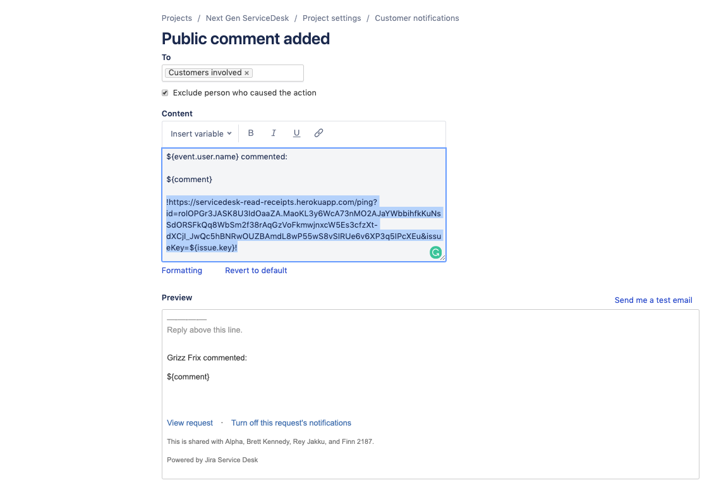Toggle Exclude person who caused the action
This screenshot has height=485, width=714.
pyautogui.click(x=166, y=93)
